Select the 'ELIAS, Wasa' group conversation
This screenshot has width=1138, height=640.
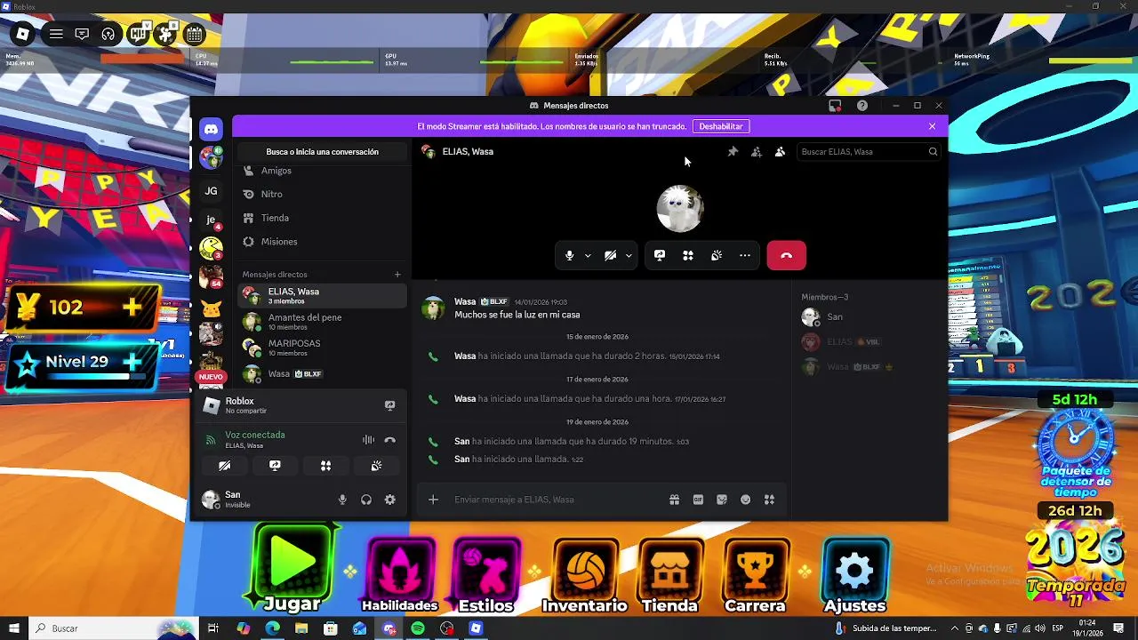(322, 295)
